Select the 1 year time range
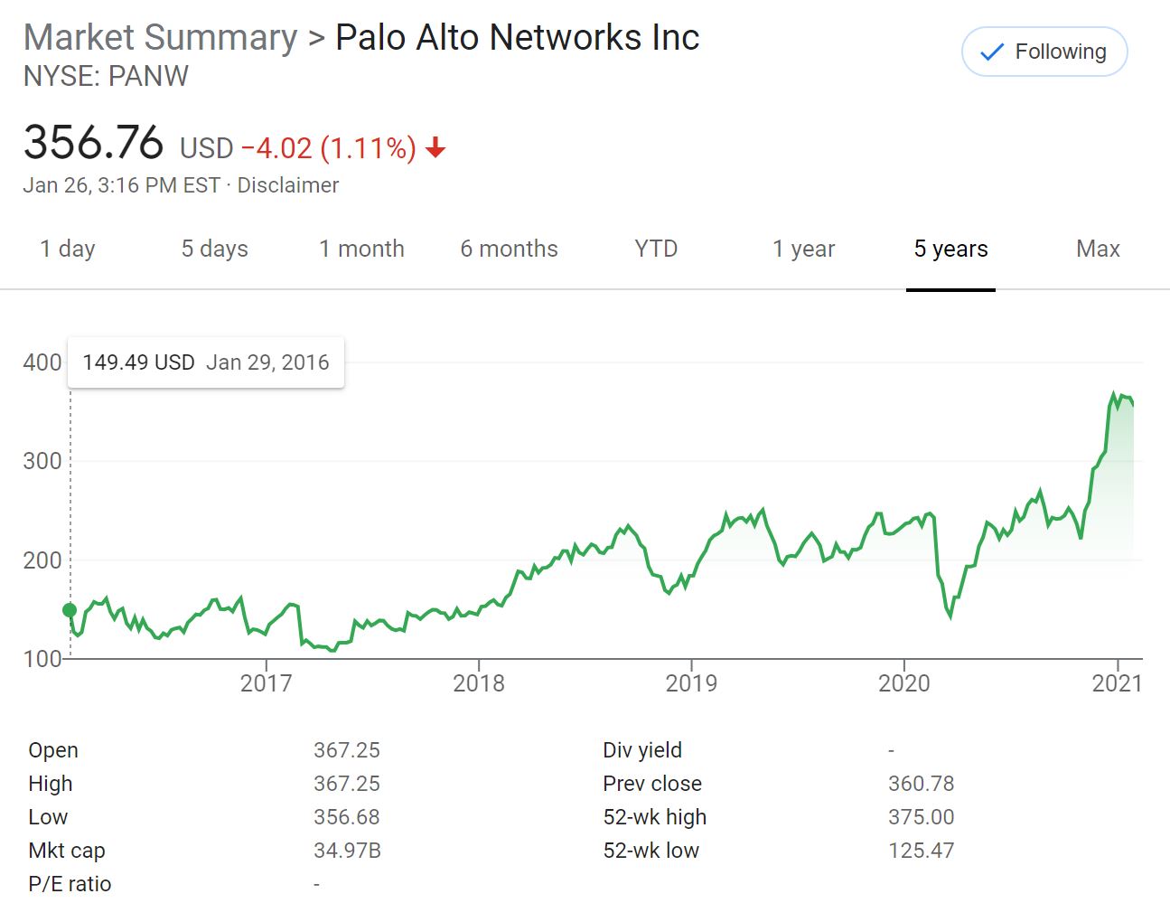 (x=802, y=249)
